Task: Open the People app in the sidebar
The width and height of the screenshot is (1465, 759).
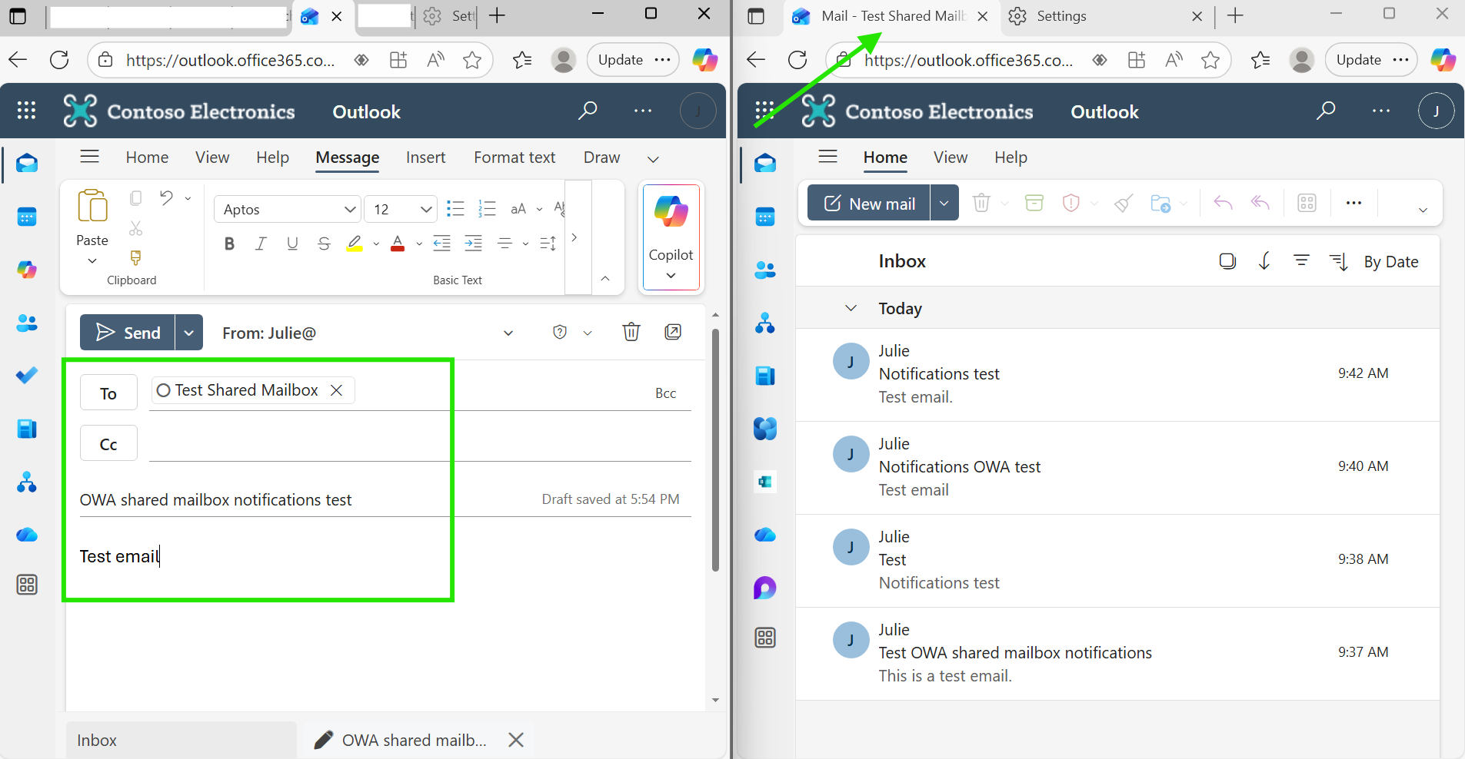Action: [x=27, y=323]
